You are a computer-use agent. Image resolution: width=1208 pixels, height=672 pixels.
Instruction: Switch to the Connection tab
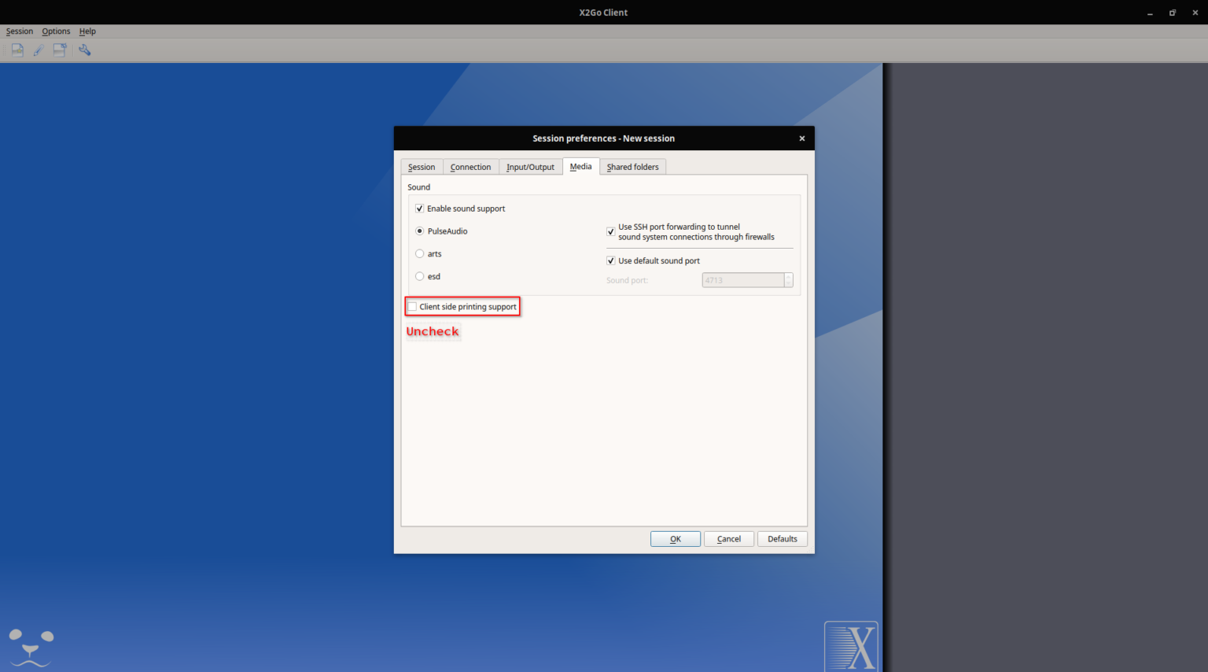470,167
